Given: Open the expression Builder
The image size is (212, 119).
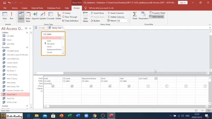Looking at the screenshot, I should 95,21.
